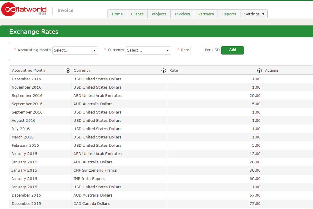Open the filter for Accounting Month column
Viewport: 313px width, 209px height.
coord(68,70)
